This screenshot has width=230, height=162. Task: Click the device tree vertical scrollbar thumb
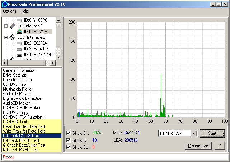point(58,37)
